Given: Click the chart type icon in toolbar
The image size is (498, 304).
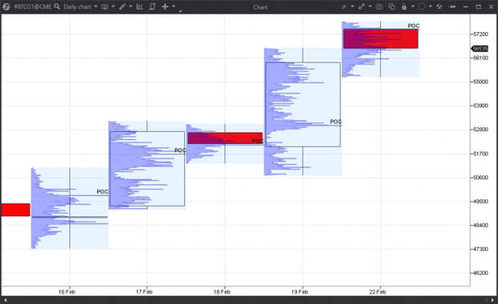Looking at the screenshot, I should click(x=104, y=6).
